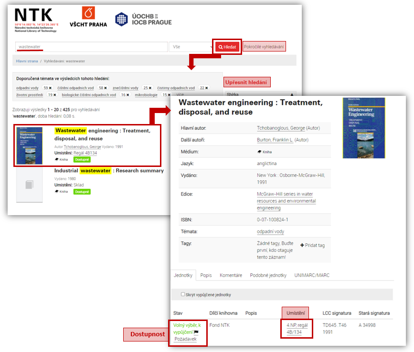414x352 pixels.
Task: Click Tchobanoglous, George in the Hlavní autor row
Action: click(x=281, y=128)
